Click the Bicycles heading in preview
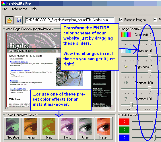This screenshot has width=161, height=142. (x=19, y=46)
